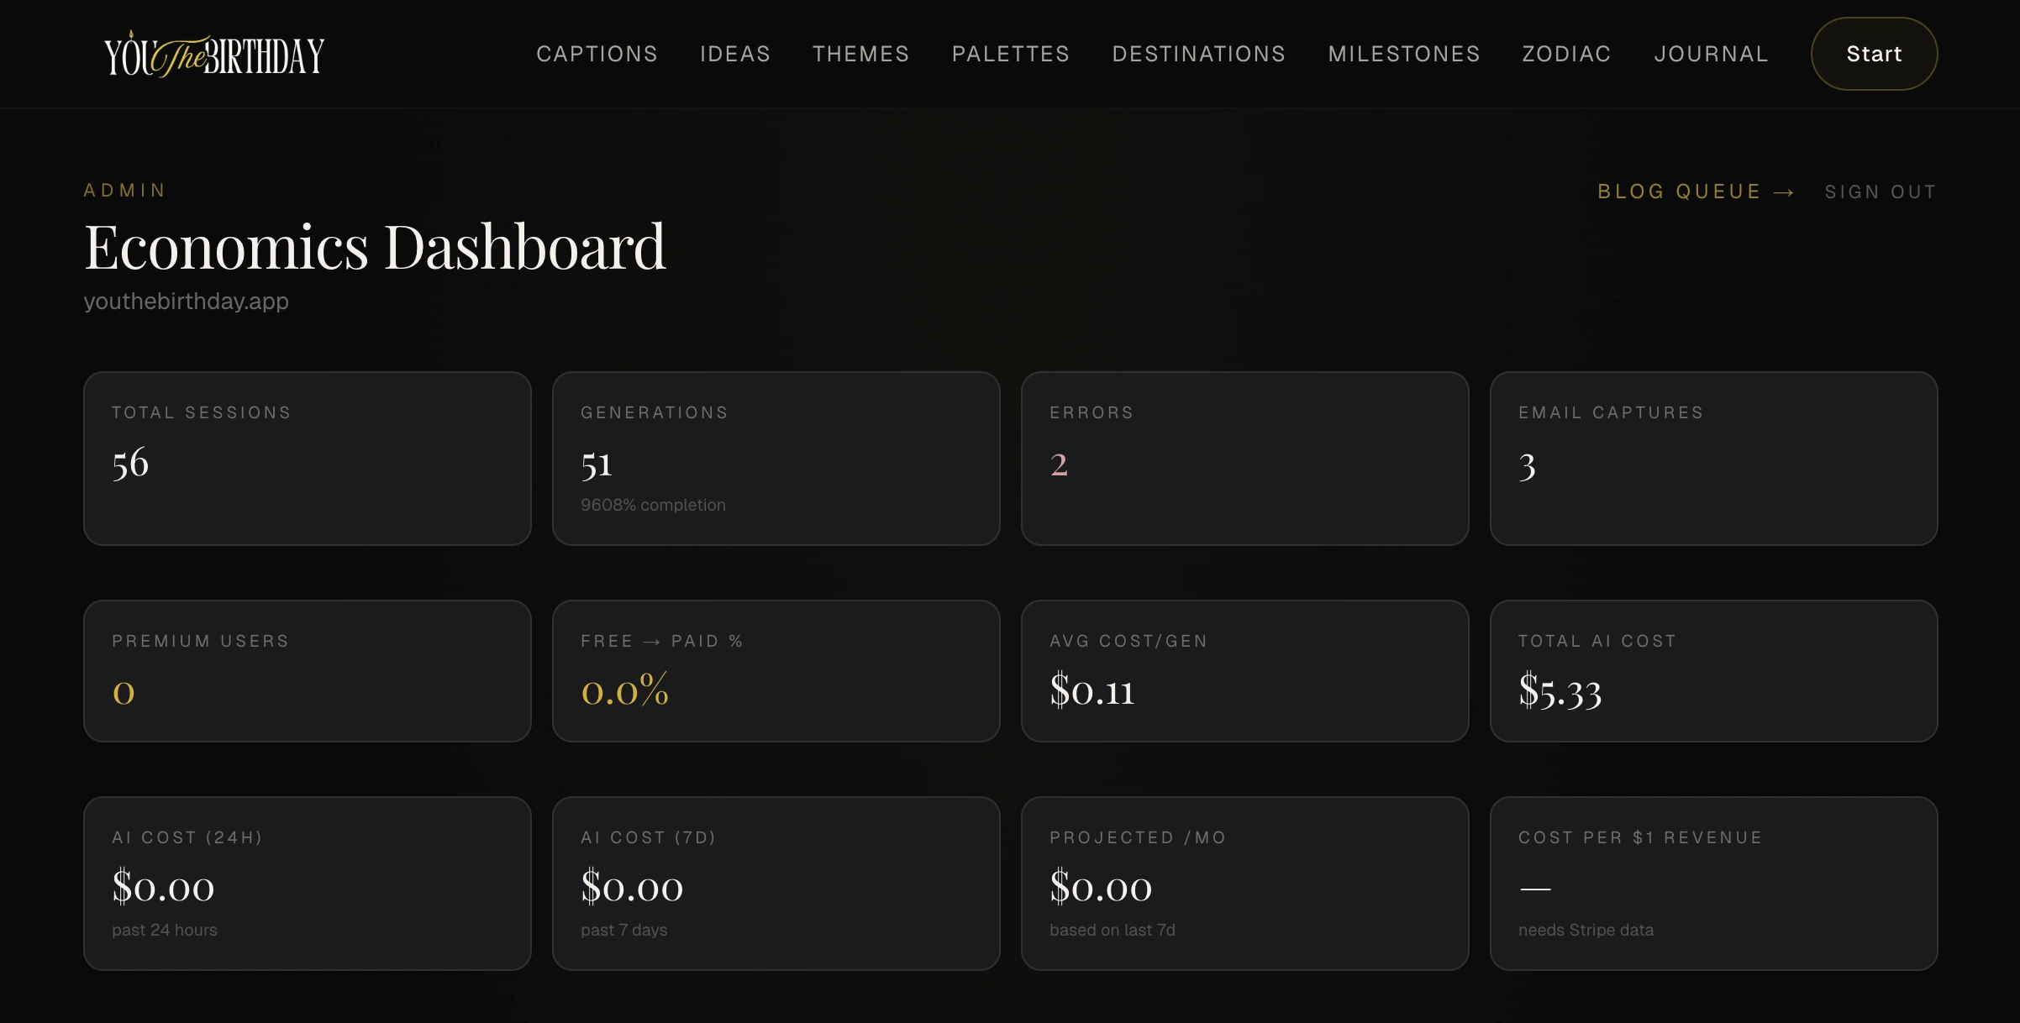Image resolution: width=2020 pixels, height=1023 pixels.
Task: Click the You The Birthday logo
Action: (214, 55)
